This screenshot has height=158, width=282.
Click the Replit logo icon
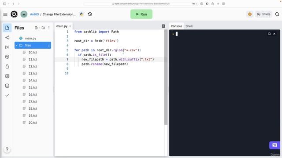tap(14, 14)
